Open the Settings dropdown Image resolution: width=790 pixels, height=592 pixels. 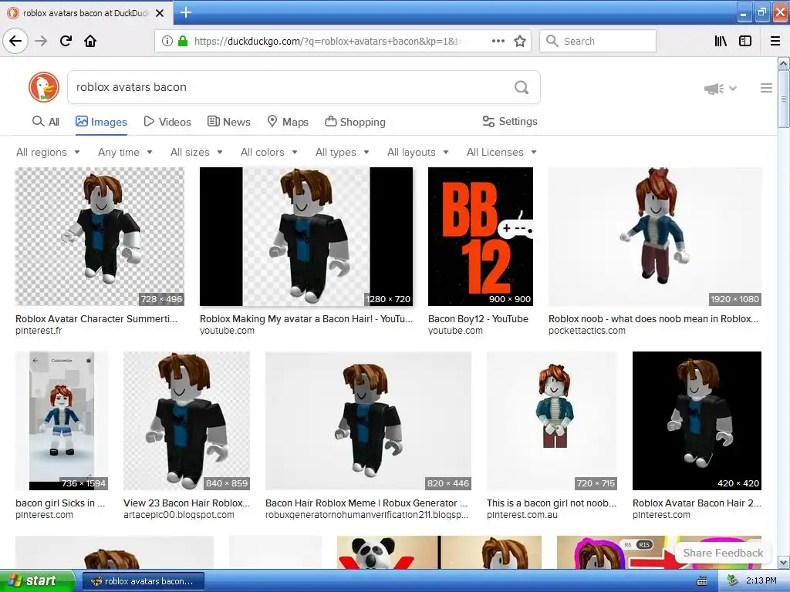coord(510,121)
